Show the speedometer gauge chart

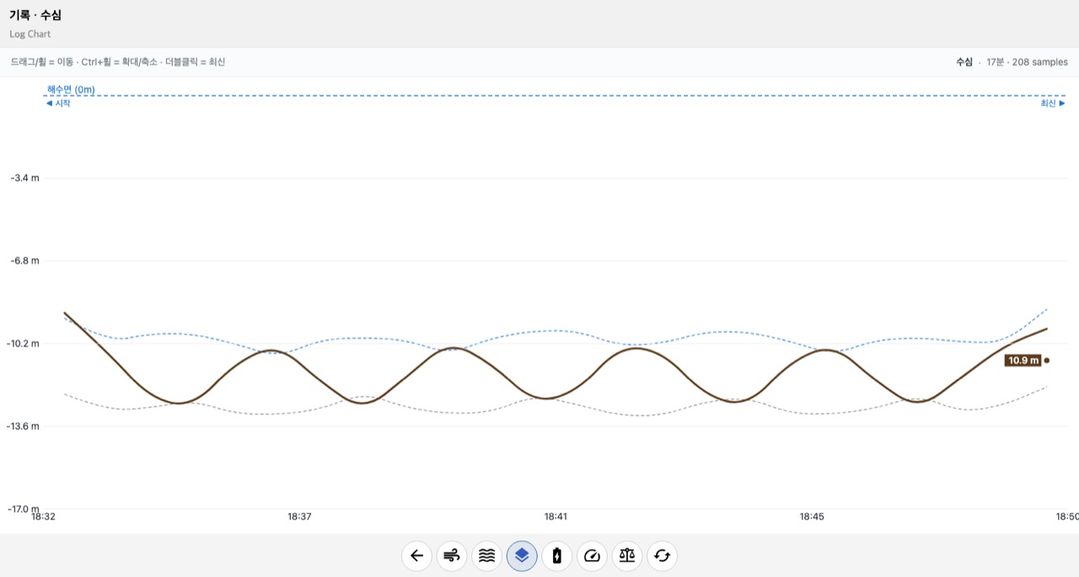tap(592, 556)
